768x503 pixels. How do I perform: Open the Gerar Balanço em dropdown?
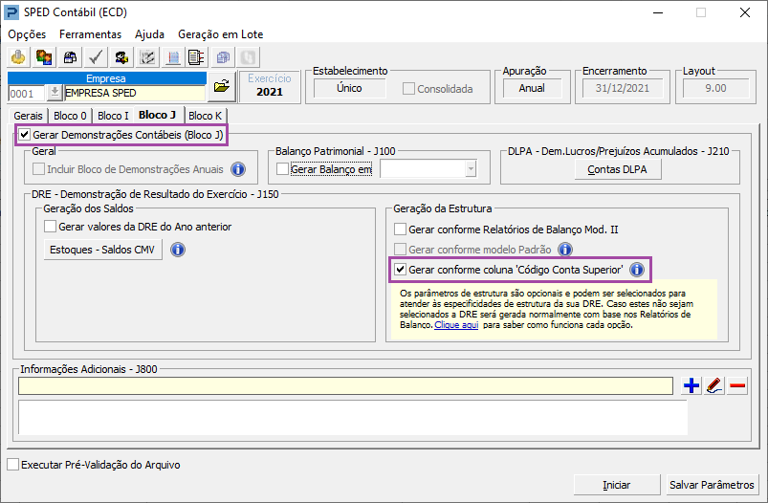[x=471, y=169]
